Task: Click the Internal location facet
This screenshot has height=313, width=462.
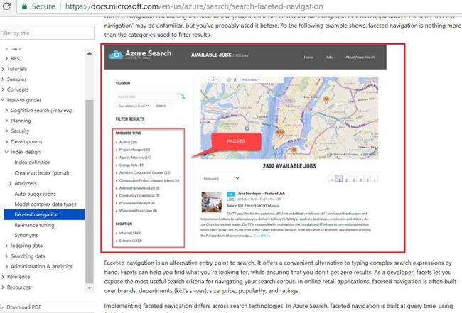Action: (130, 233)
